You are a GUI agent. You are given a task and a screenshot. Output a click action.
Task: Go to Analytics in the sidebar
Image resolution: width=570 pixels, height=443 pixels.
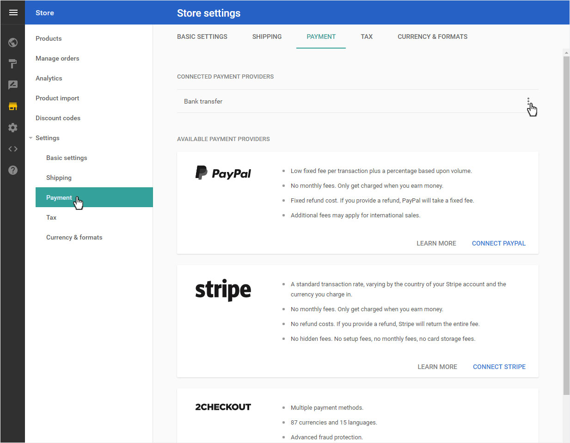(49, 78)
